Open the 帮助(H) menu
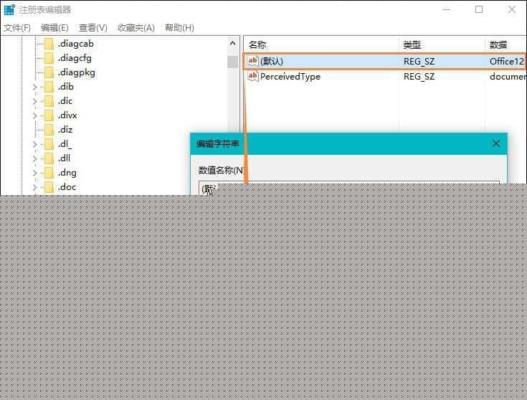Screen dimensions: 527x400 [179, 27]
